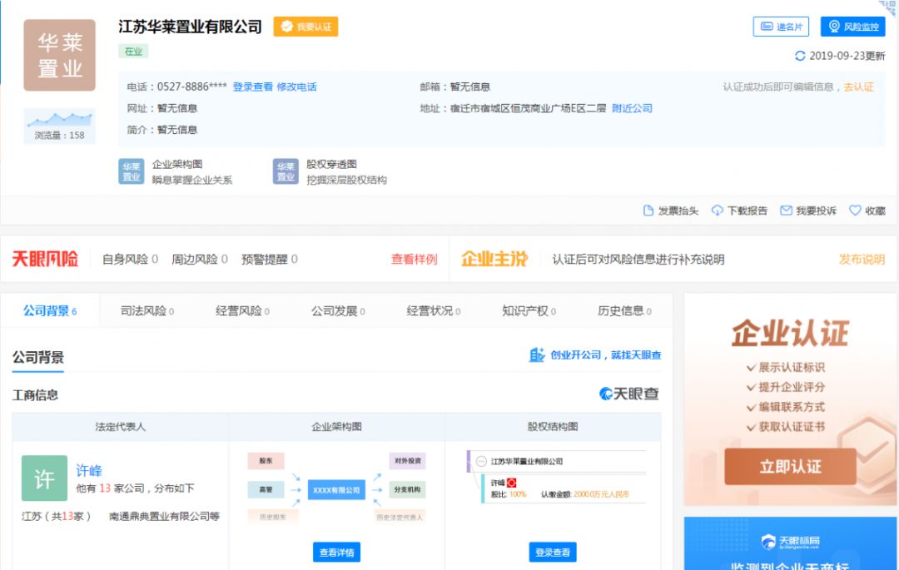Click the refresh icon beside 2019-09-23更新
899x570 pixels.
point(800,56)
